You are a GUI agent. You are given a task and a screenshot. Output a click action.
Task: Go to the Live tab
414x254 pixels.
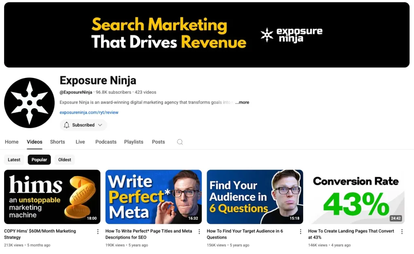[x=80, y=142]
